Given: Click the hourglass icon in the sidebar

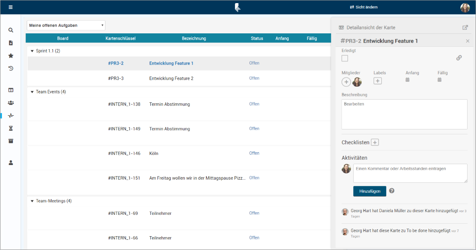Looking at the screenshot, I should (11, 128).
